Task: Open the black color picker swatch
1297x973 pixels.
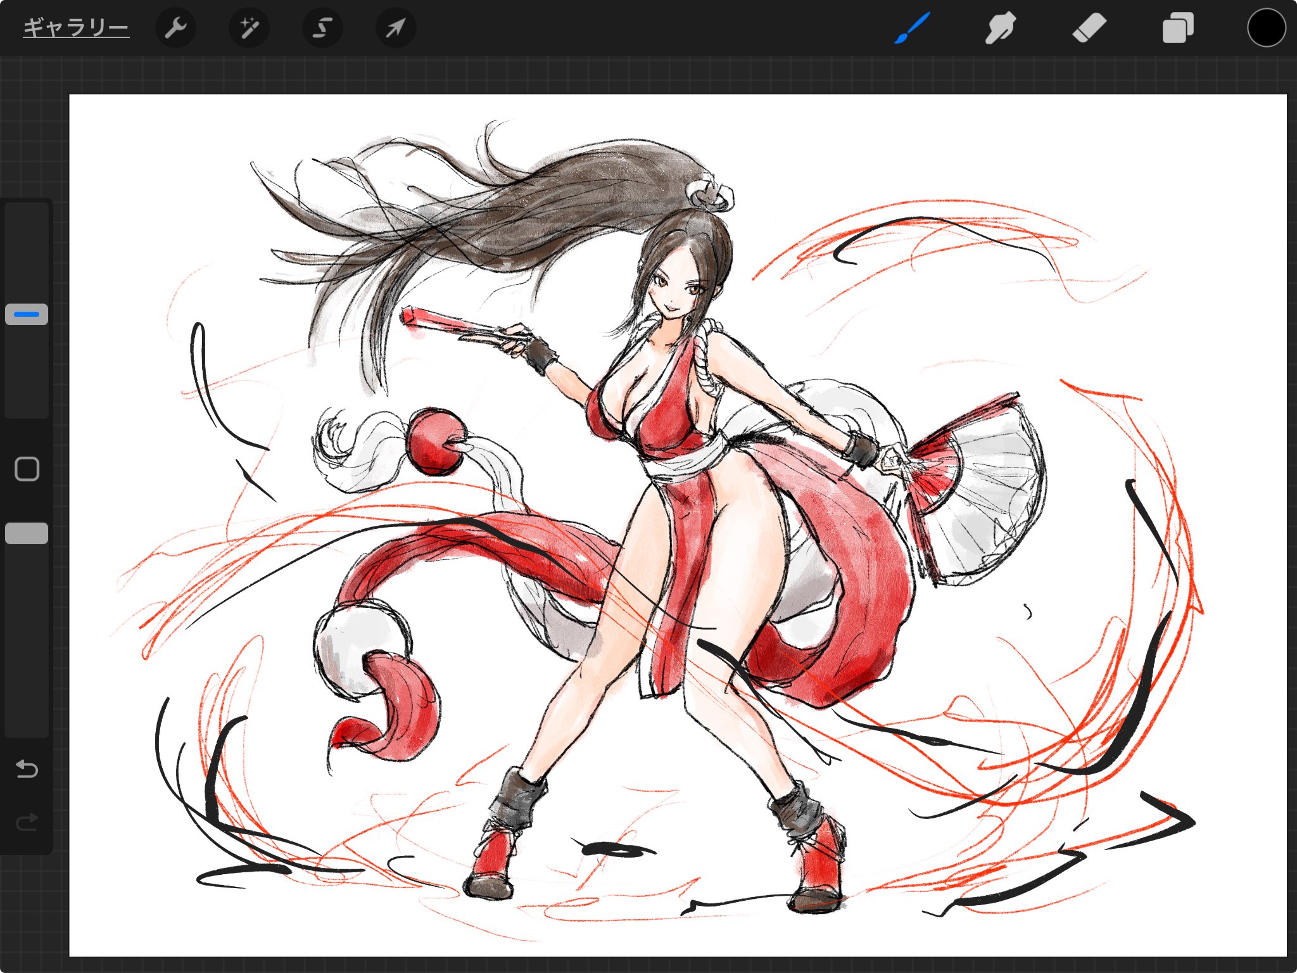Action: pyautogui.click(x=1266, y=28)
